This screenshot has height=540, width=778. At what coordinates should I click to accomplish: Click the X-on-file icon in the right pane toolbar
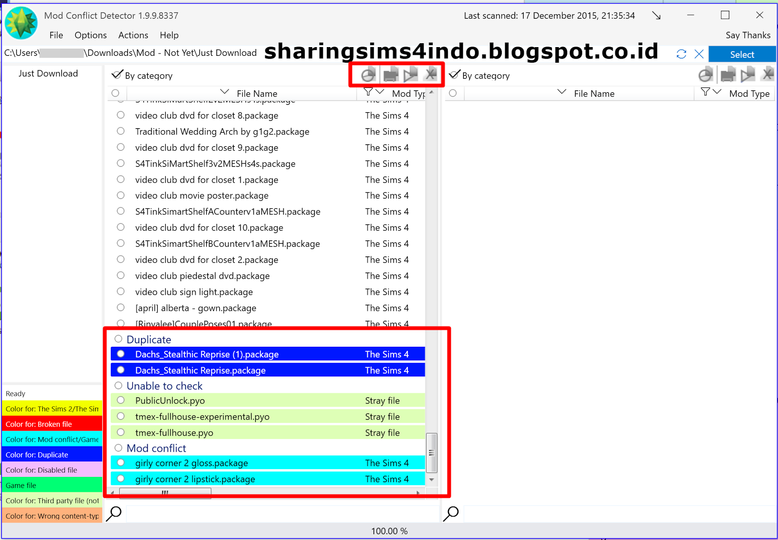[x=768, y=74]
